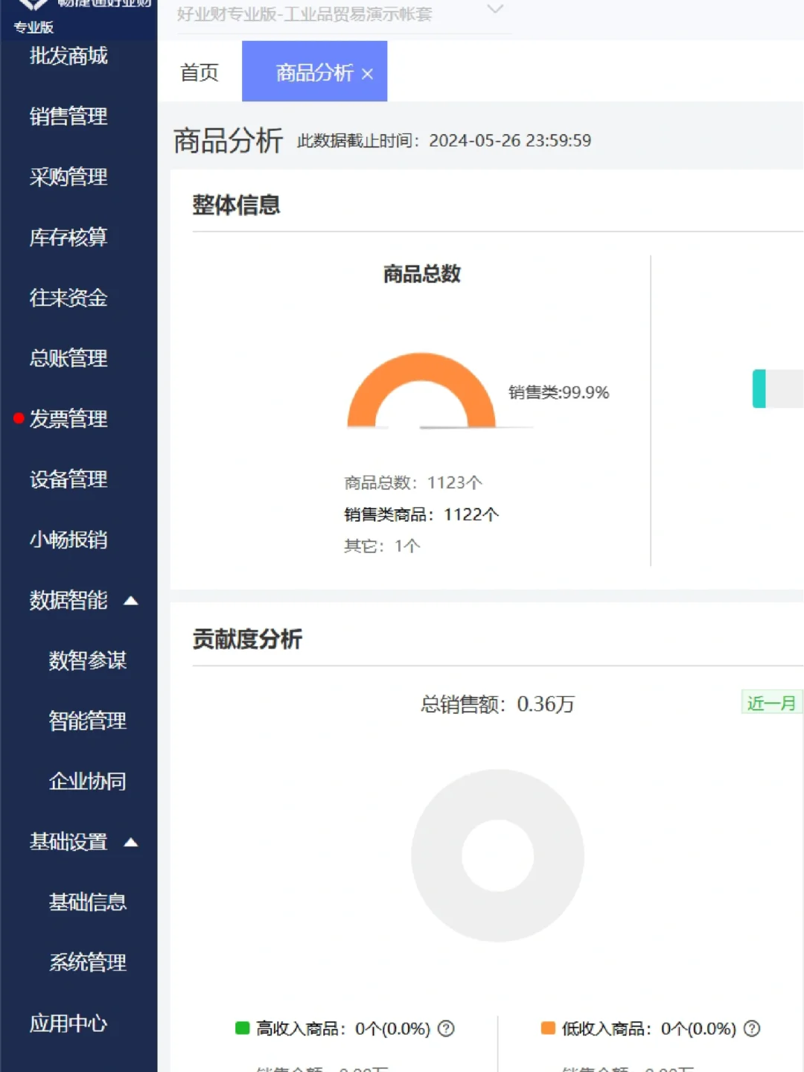Viewport: 804px width, 1072px height.
Task: Select the orange 销售类 donut segment
Action: [x=421, y=365]
